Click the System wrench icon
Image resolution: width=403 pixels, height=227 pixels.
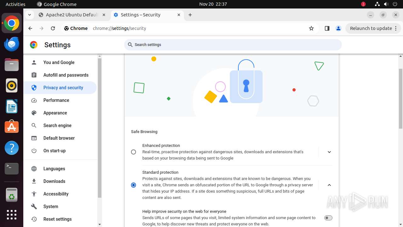34,207
